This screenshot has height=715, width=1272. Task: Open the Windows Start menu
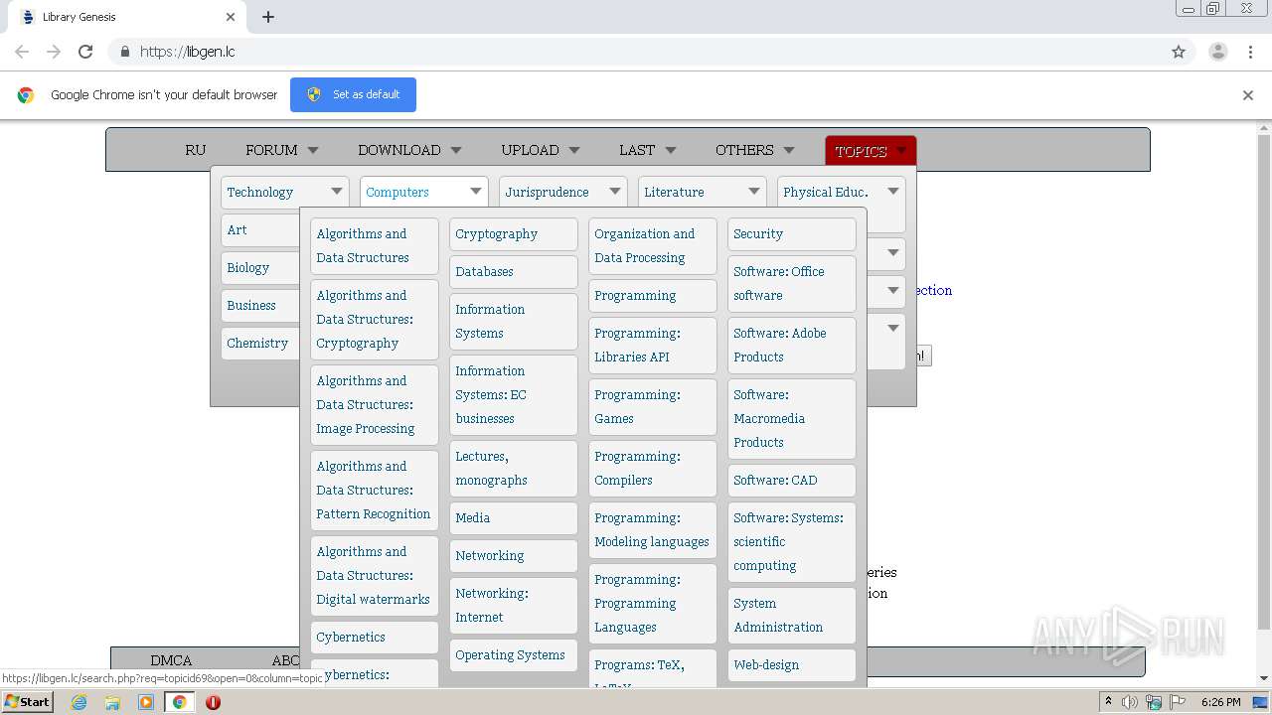[27, 702]
